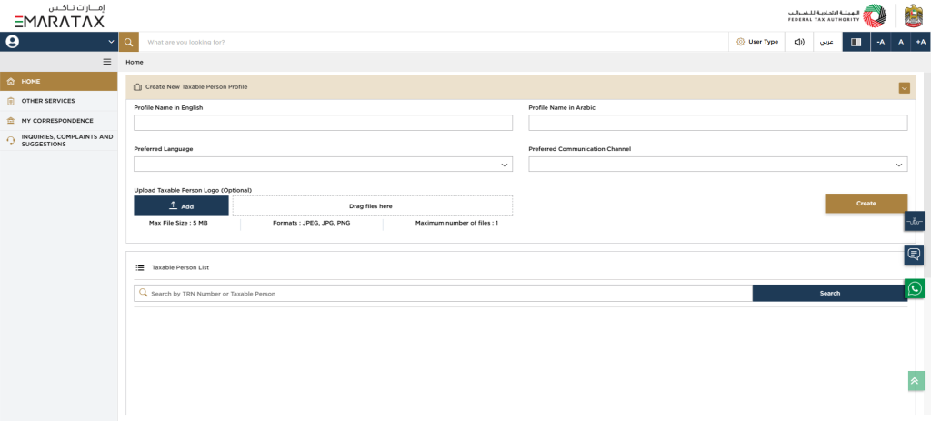Screen dimensions: 931x421
Task: Open Other Services in the sidebar
Action: click(48, 101)
